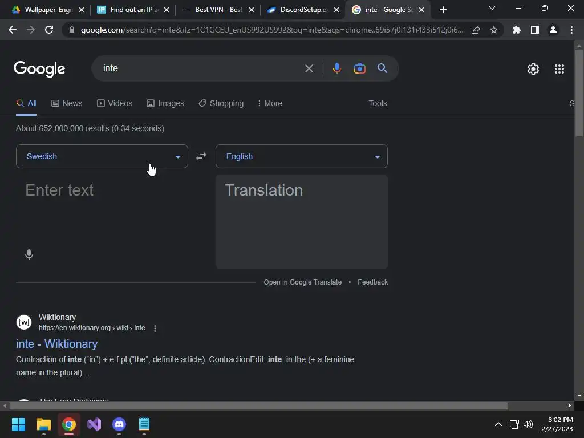Open the Chrome profile icon

coord(553,30)
